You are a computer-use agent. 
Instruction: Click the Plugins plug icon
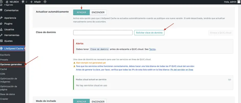(x=1, y=24)
